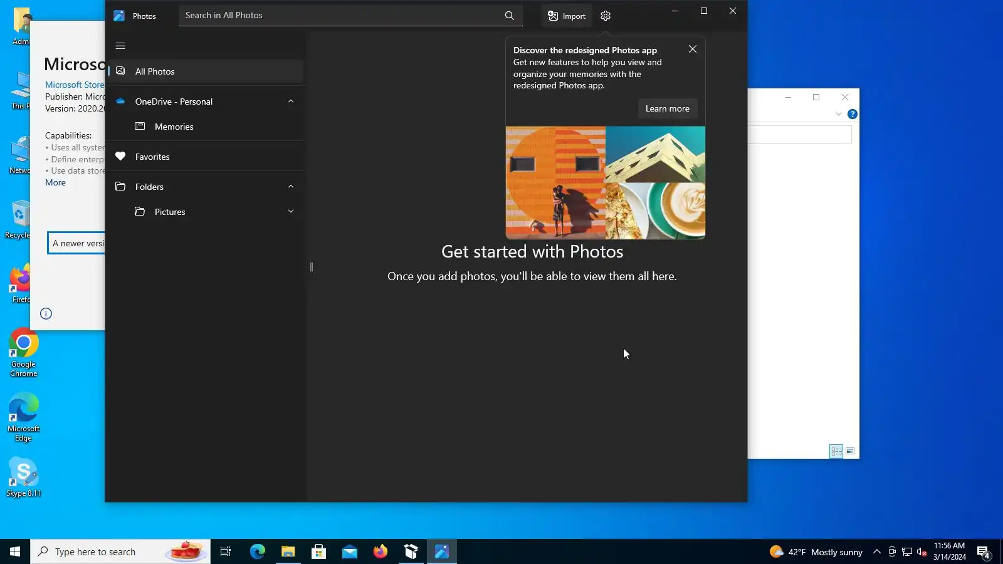Open Skype 8.11 desktop shortcut
This screenshot has height=564, width=1003.
[24, 478]
